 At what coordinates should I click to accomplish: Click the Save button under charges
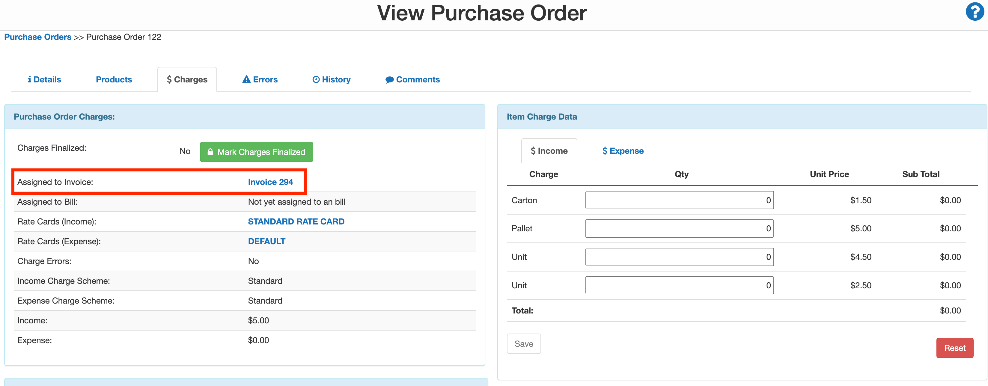tap(524, 344)
